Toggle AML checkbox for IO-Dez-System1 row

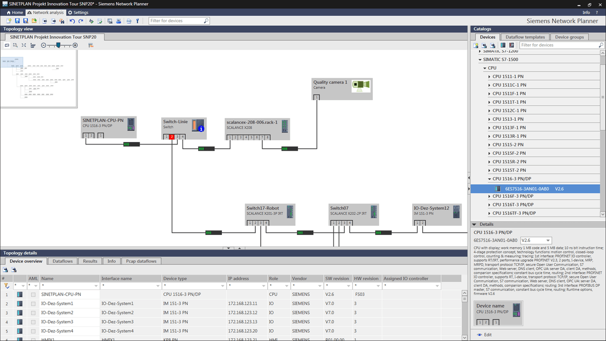tap(33, 304)
